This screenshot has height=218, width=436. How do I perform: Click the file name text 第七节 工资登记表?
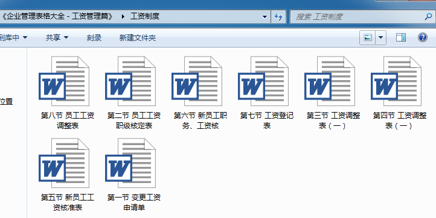point(267,120)
